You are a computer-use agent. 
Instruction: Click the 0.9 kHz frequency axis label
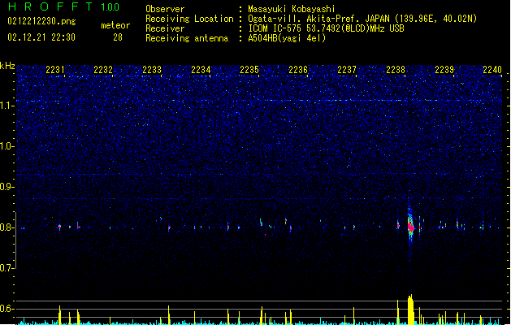(7, 187)
